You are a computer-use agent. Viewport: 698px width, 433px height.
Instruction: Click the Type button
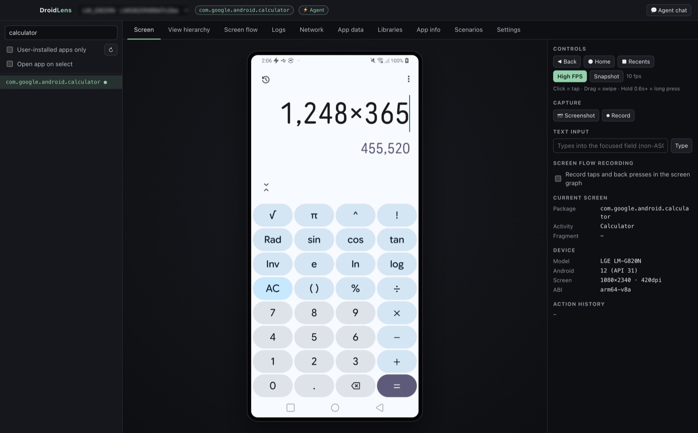[x=681, y=145]
